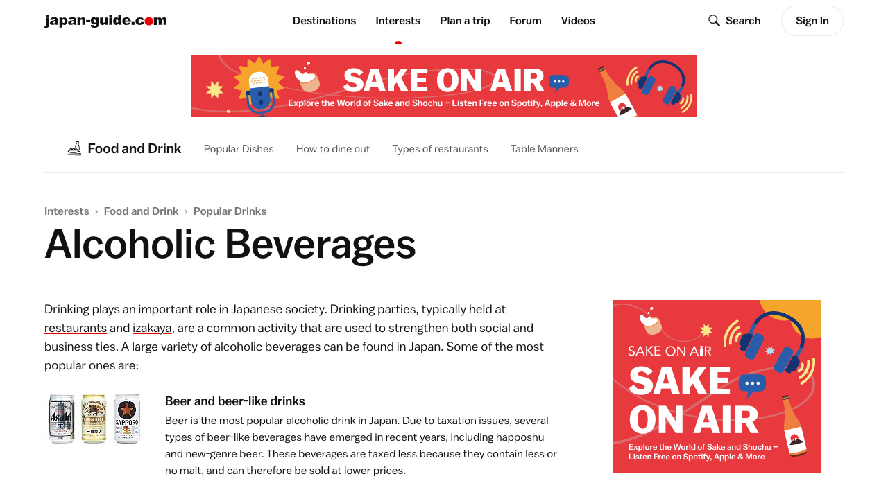This screenshot has height=499, width=888.
Task: Follow the restaurants link in the paragraph
Action: coord(76,328)
